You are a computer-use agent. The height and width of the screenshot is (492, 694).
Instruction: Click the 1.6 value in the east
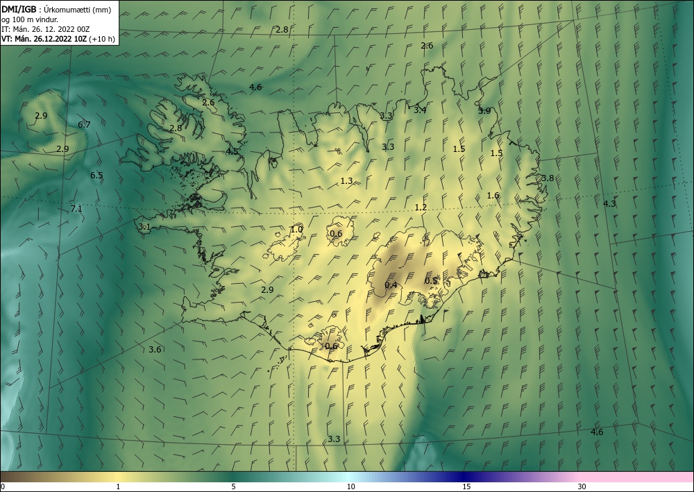[493, 196]
